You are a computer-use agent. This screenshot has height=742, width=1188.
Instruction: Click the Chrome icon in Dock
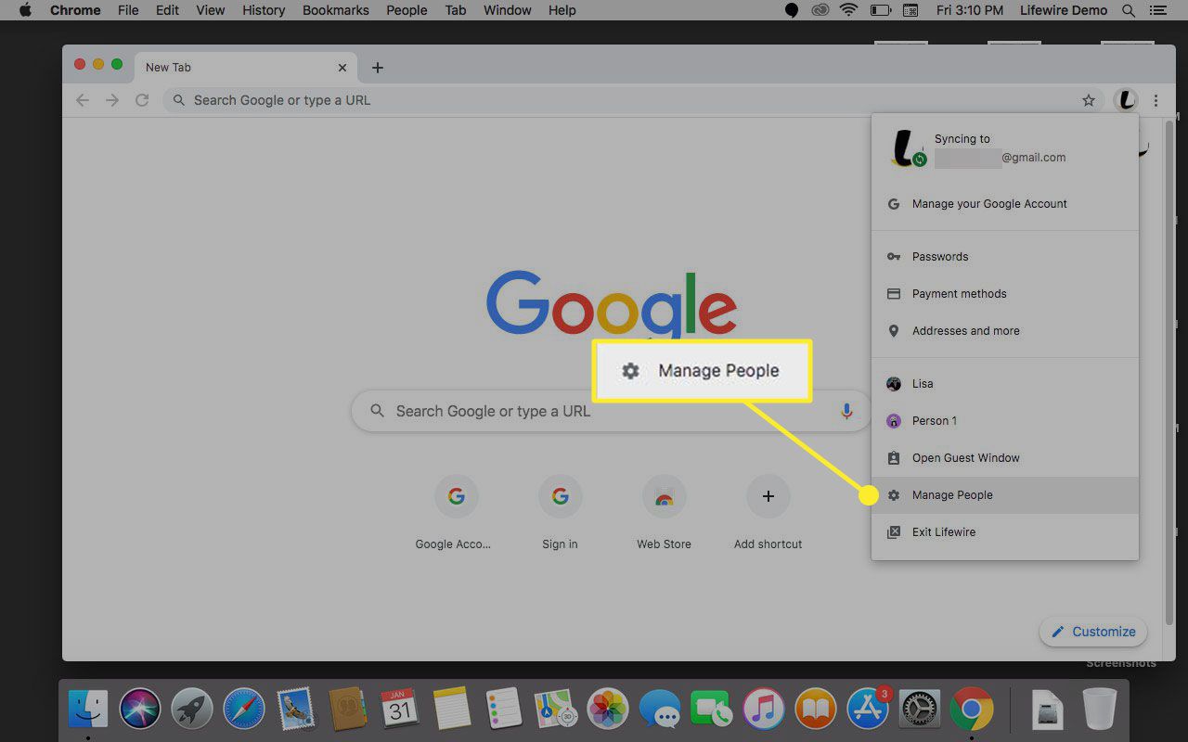tap(972, 710)
